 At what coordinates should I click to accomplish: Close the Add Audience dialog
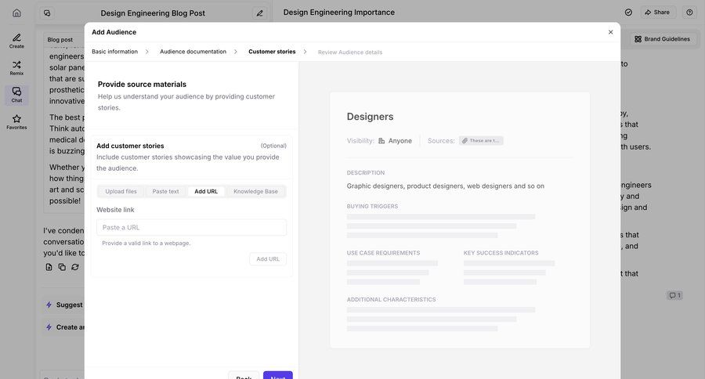point(610,32)
